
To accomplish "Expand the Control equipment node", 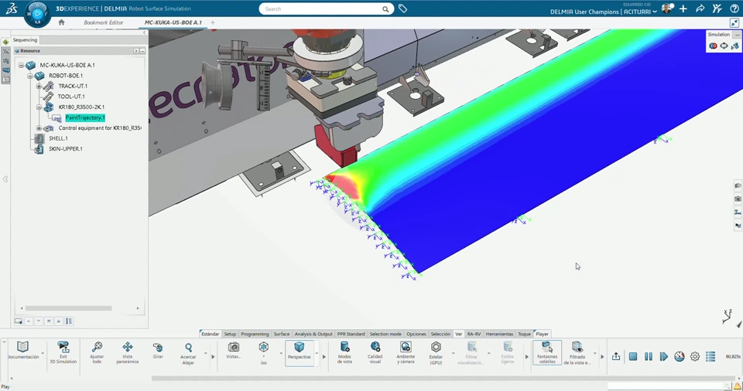I will coord(39,127).
